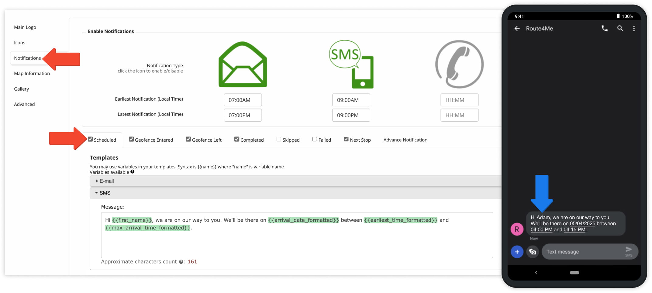Expand the E-mail template section
Image resolution: width=652 pixels, height=293 pixels.
(x=295, y=181)
